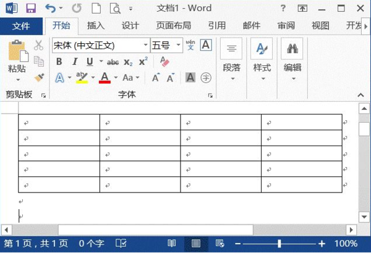The width and height of the screenshot is (371, 253).
Task: Switch to the 审阅 (Review) tab
Action: pos(286,25)
